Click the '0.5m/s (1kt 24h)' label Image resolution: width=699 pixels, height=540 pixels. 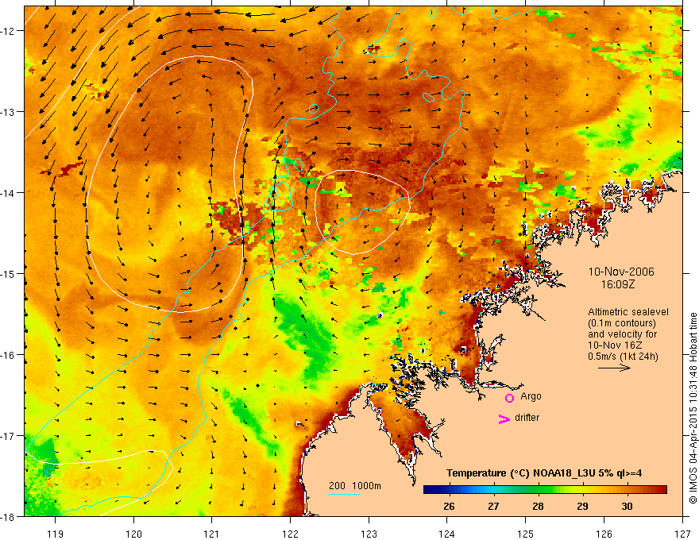point(623,357)
